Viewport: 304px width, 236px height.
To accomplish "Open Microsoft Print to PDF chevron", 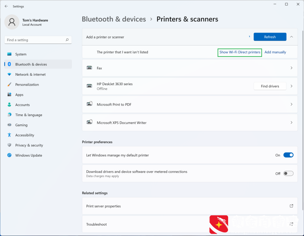I will pyautogui.click(x=291, y=104).
